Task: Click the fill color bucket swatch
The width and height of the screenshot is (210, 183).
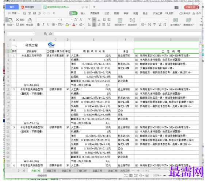Action: (67, 24)
